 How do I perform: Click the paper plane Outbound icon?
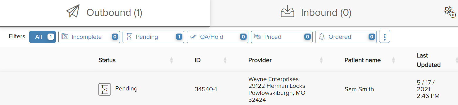[73, 12]
